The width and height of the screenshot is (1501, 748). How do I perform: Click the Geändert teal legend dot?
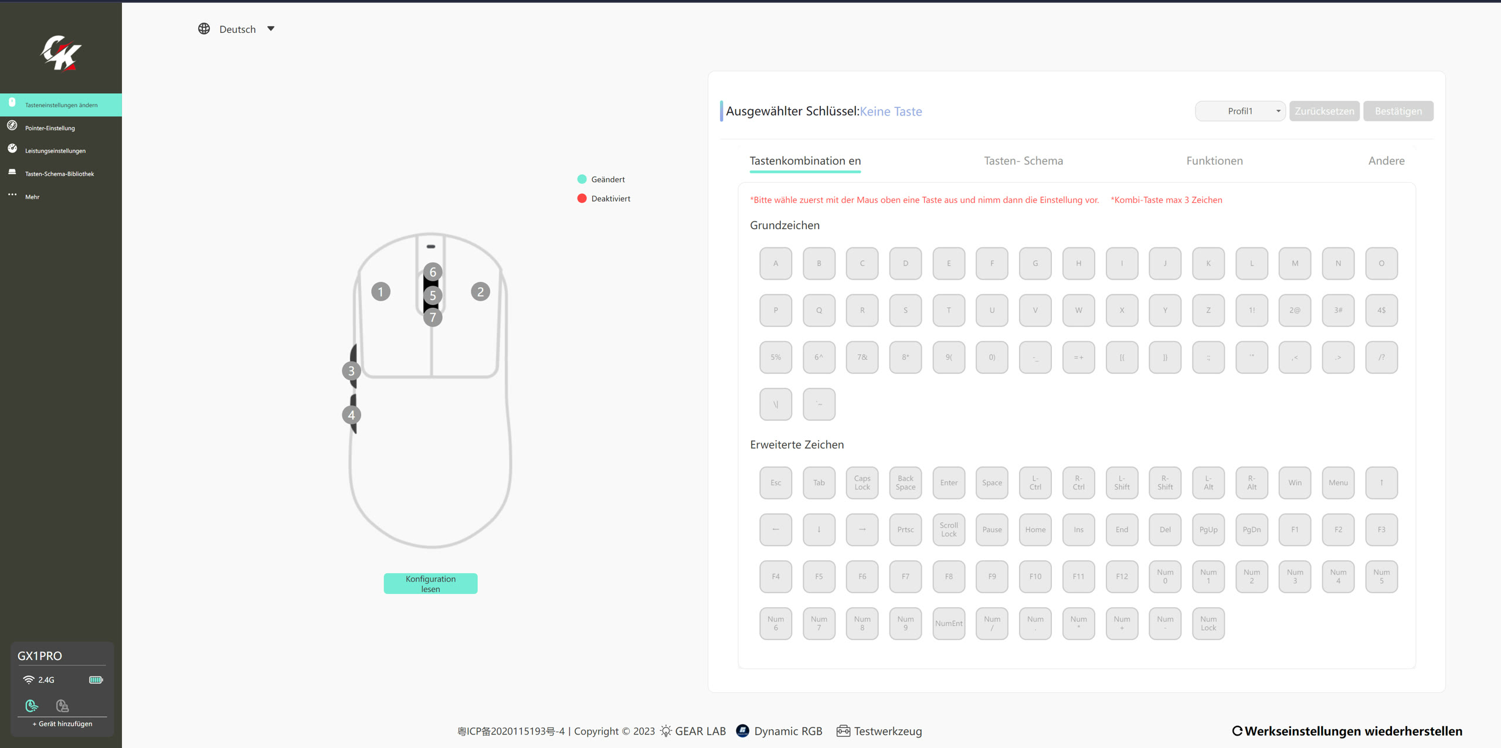click(x=582, y=179)
